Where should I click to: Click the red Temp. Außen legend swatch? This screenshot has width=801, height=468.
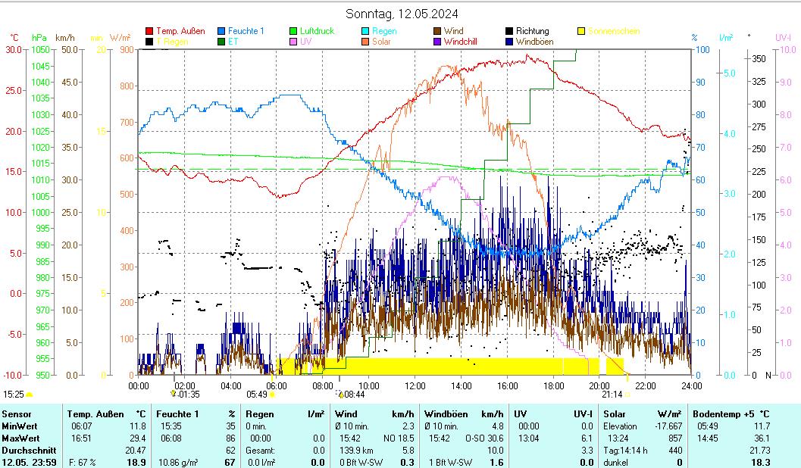[149, 31]
